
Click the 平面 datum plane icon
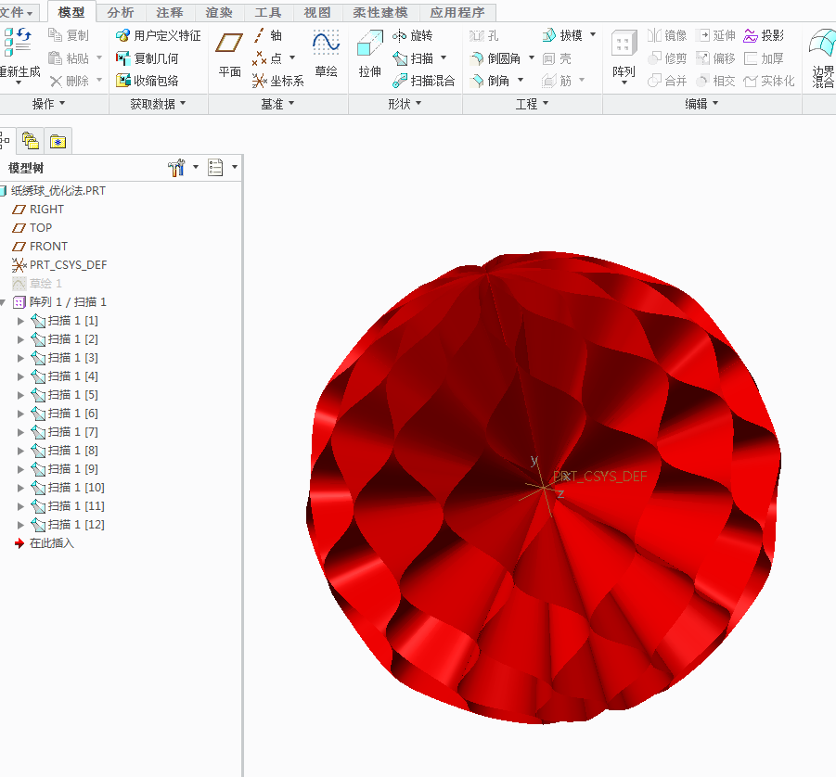229,54
